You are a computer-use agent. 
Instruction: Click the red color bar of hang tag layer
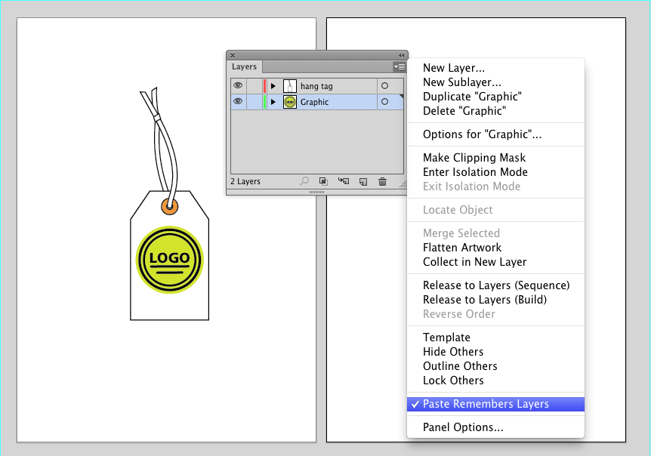(x=264, y=86)
